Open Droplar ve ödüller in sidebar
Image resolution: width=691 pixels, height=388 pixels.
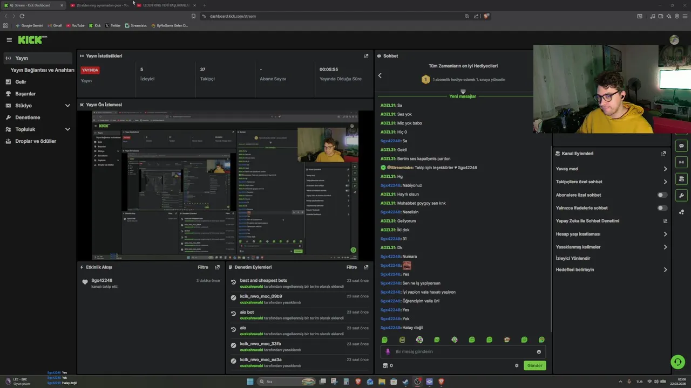pyautogui.click(x=37, y=141)
